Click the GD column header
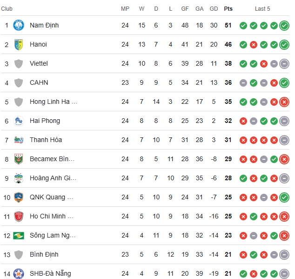The width and height of the screenshot is (295, 279). pos(214,9)
